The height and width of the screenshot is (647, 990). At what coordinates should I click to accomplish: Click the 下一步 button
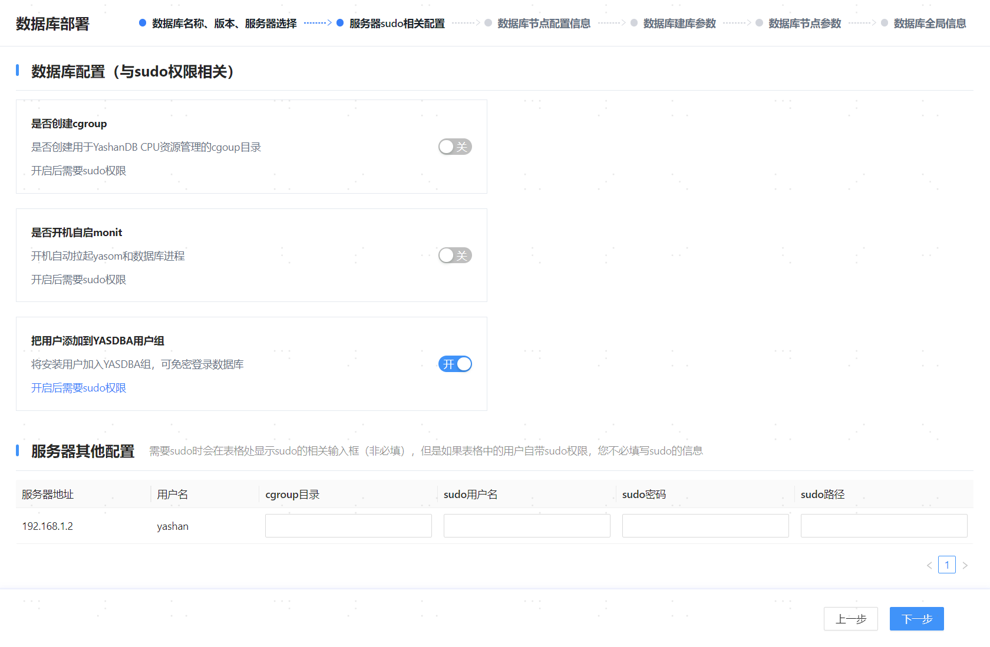pyautogui.click(x=916, y=619)
